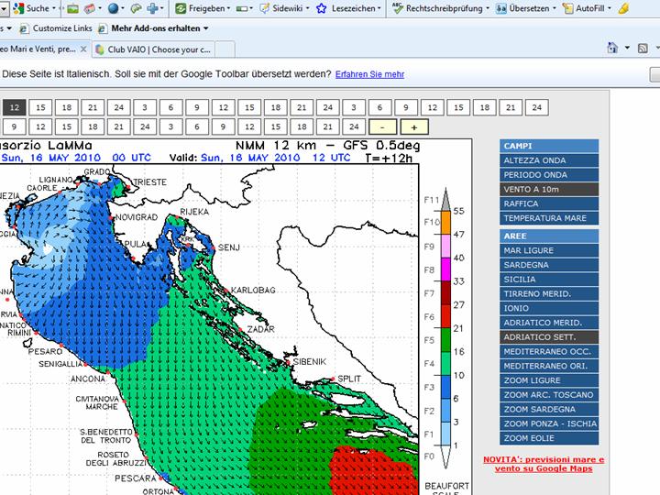Click the picture icon next to Suche
Image resolution: width=660 pixels, height=495 pixels.
(72, 8)
